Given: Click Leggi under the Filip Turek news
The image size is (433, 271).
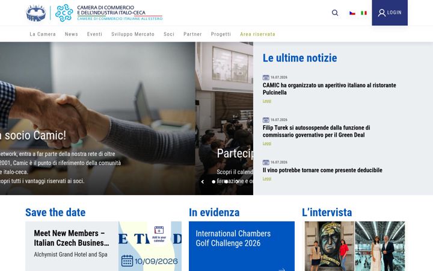Looking at the screenshot, I should click(x=267, y=143).
